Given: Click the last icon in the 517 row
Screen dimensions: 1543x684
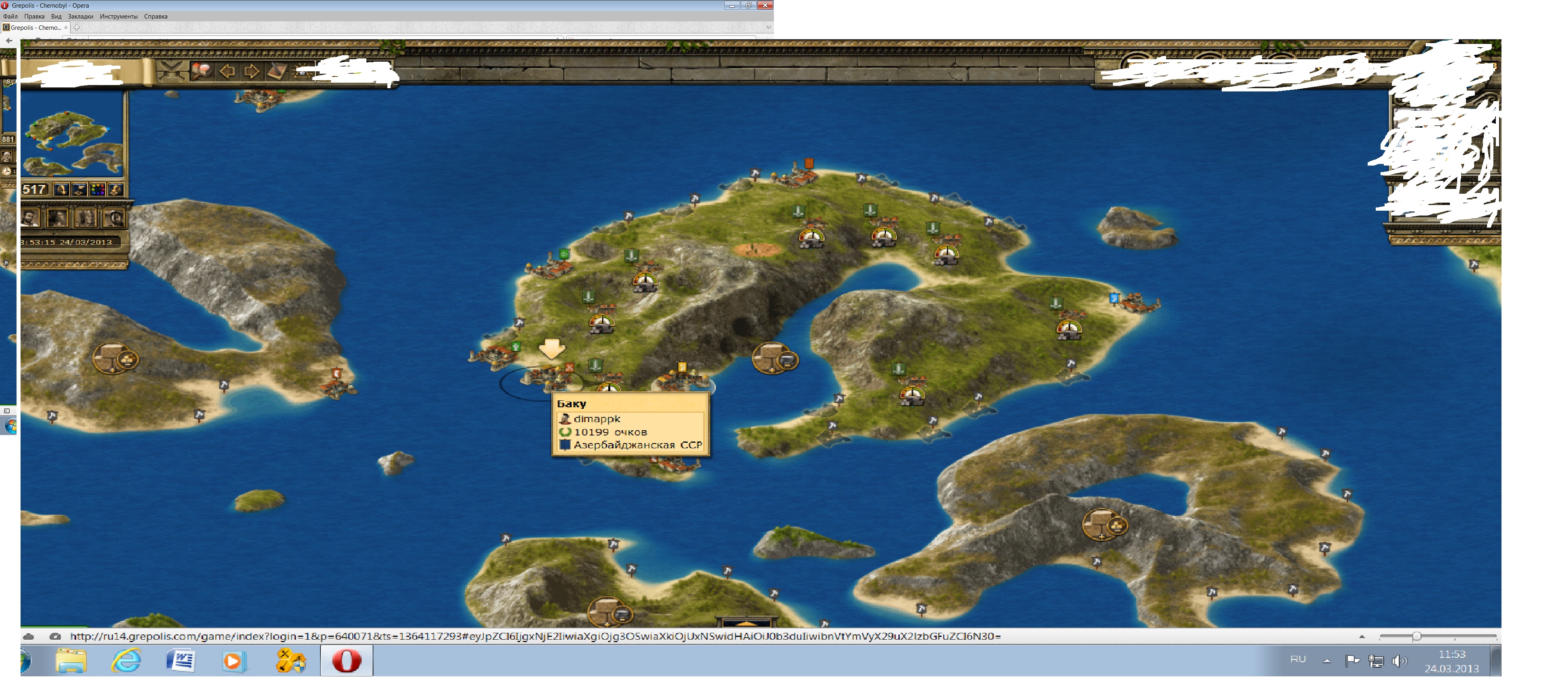Looking at the screenshot, I should [116, 190].
